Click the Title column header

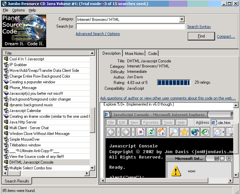pyautogui.click(x=47, y=53)
